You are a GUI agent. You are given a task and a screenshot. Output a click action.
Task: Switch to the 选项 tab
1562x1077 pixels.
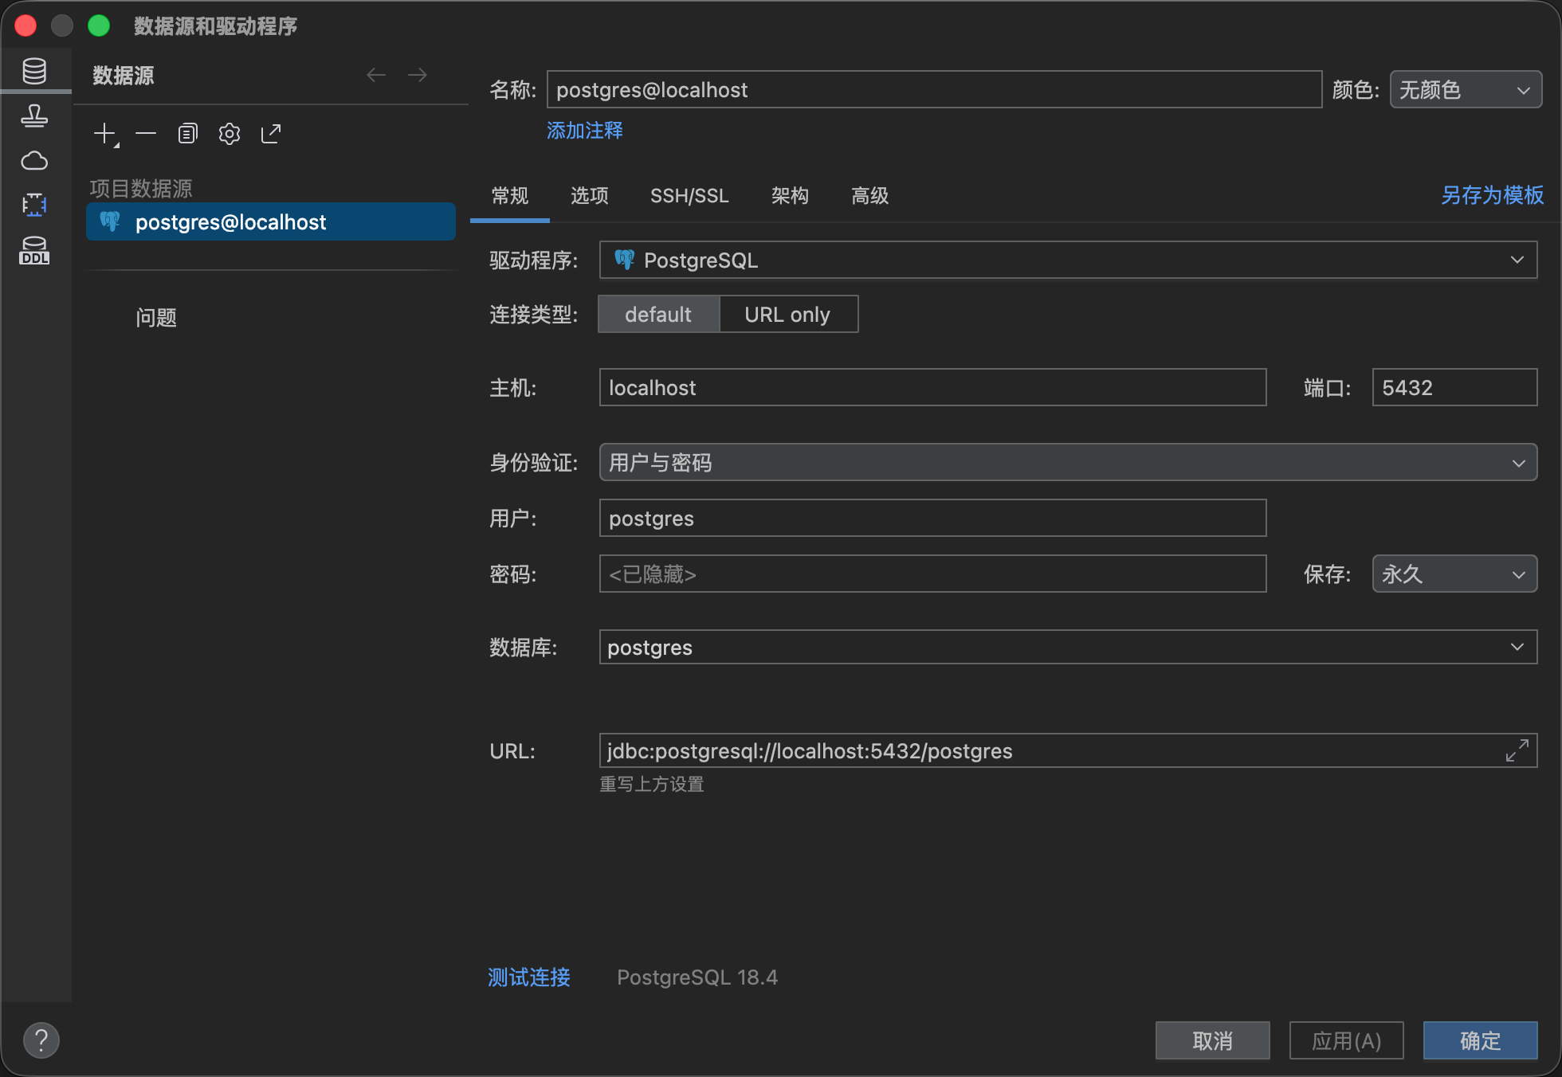(590, 196)
